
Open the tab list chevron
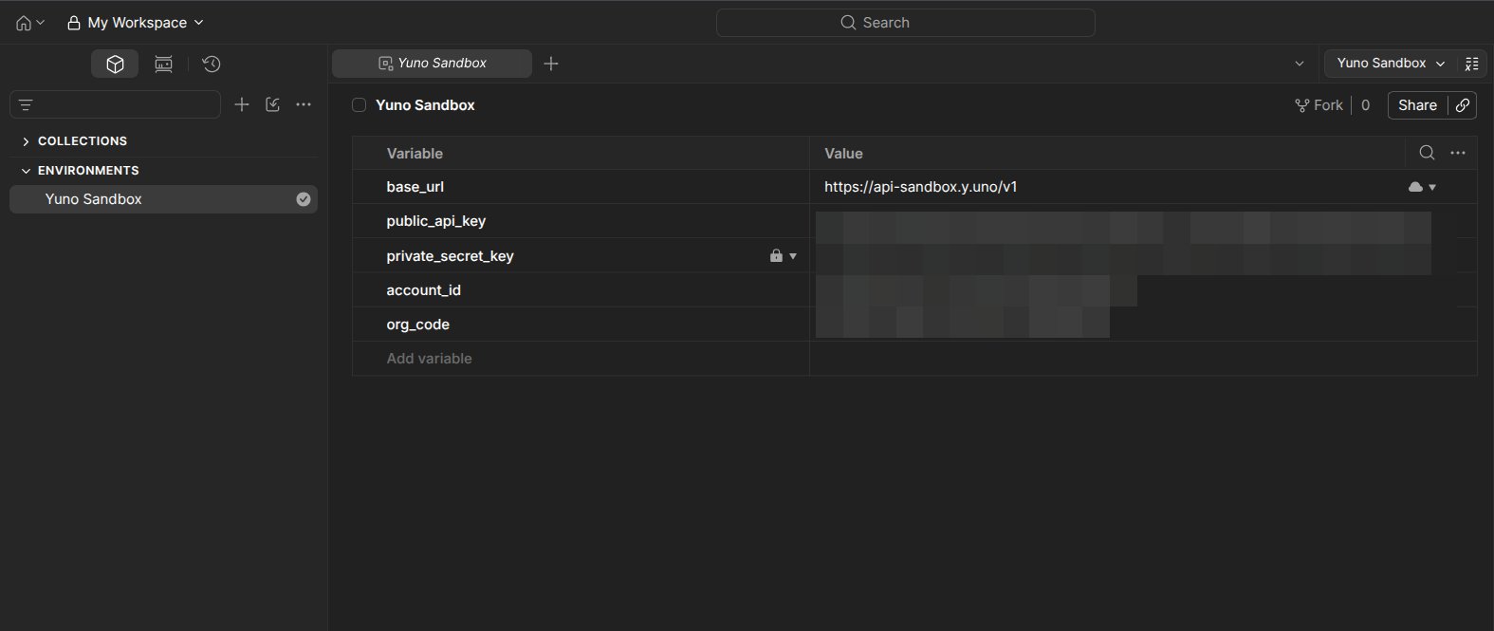point(1300,64)
